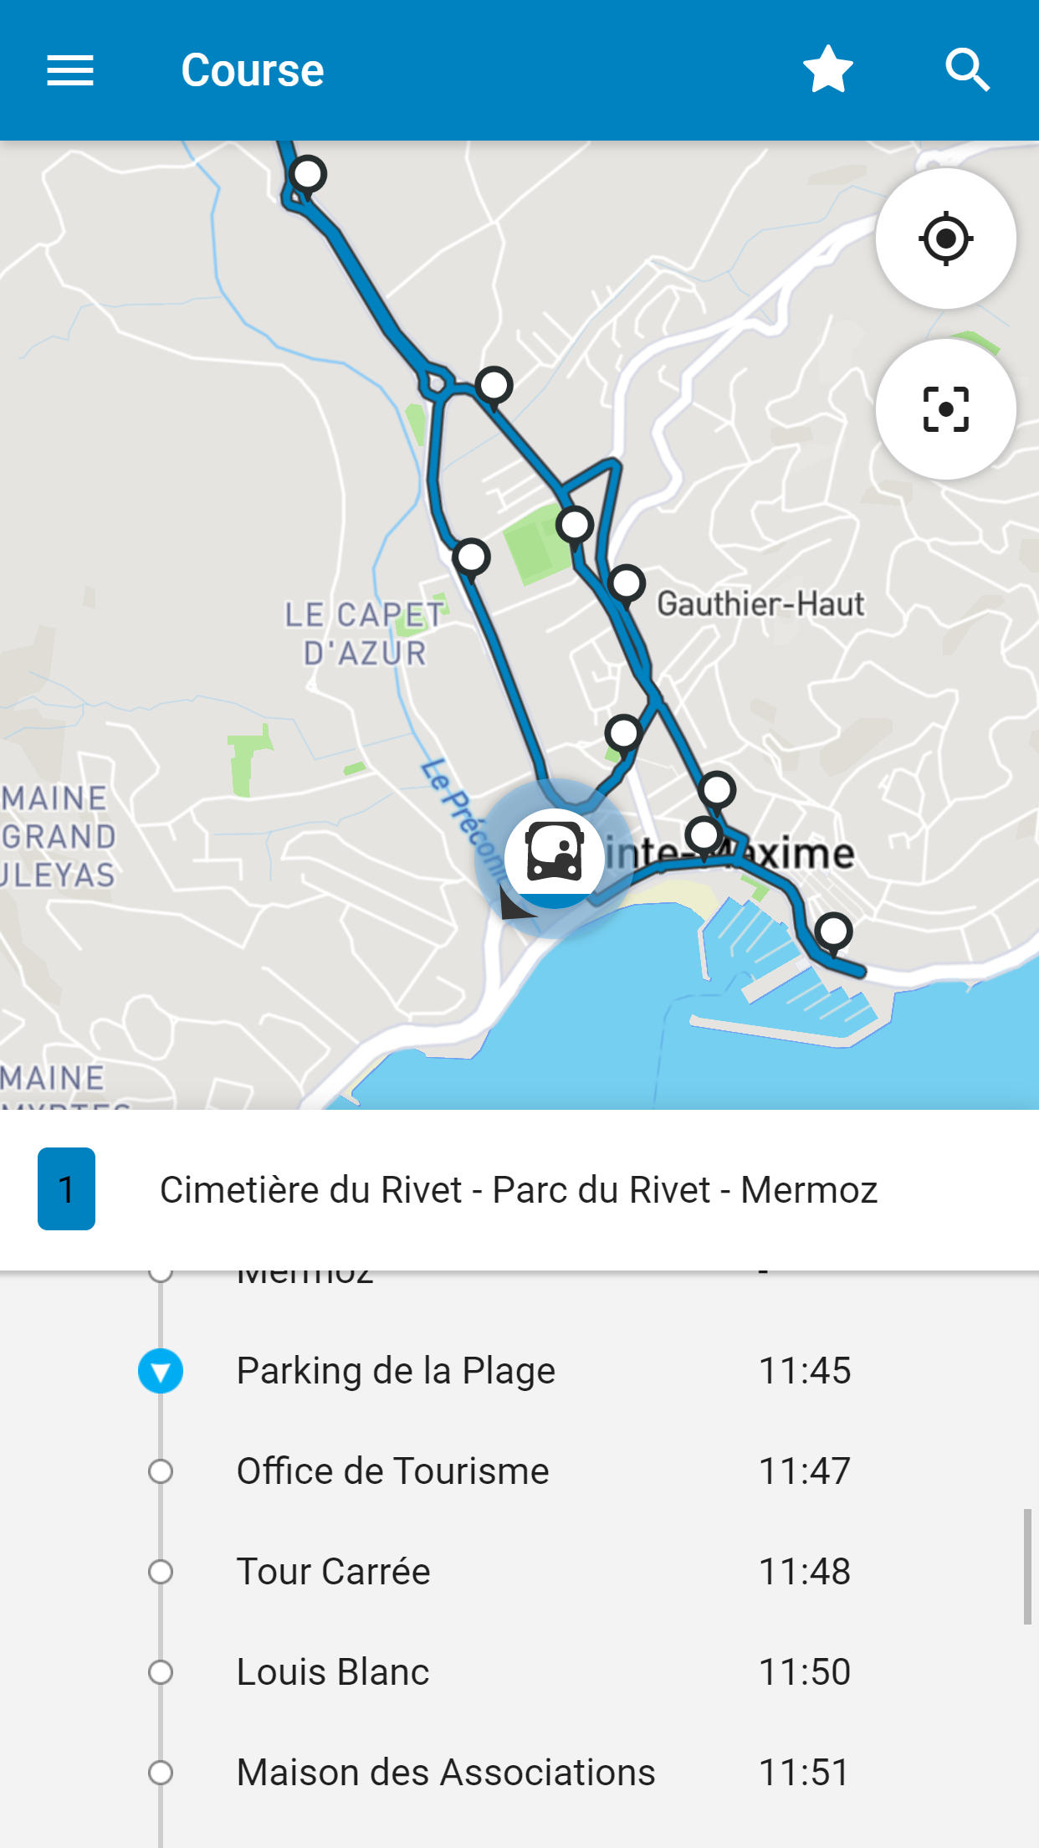Tap the bus vehicle marker on map

554,856
